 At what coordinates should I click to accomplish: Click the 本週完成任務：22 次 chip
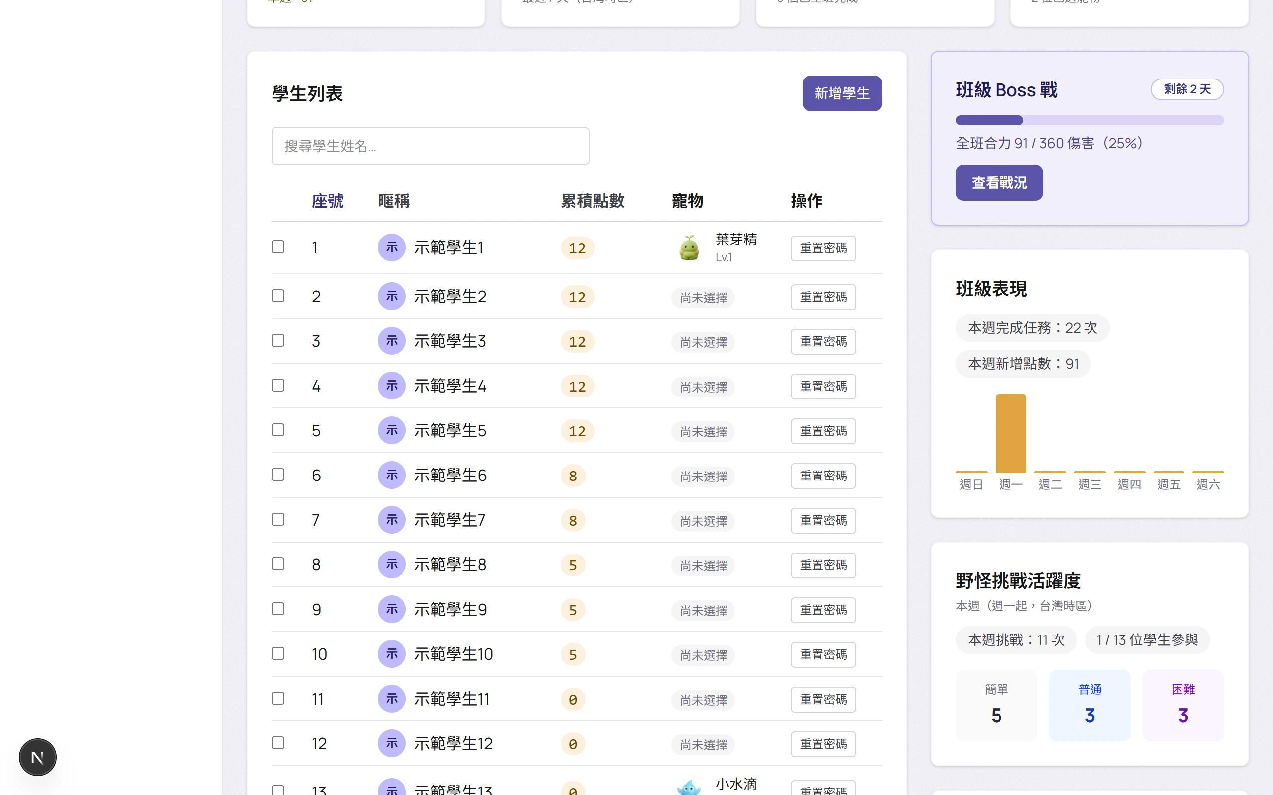pos(1032,327)
